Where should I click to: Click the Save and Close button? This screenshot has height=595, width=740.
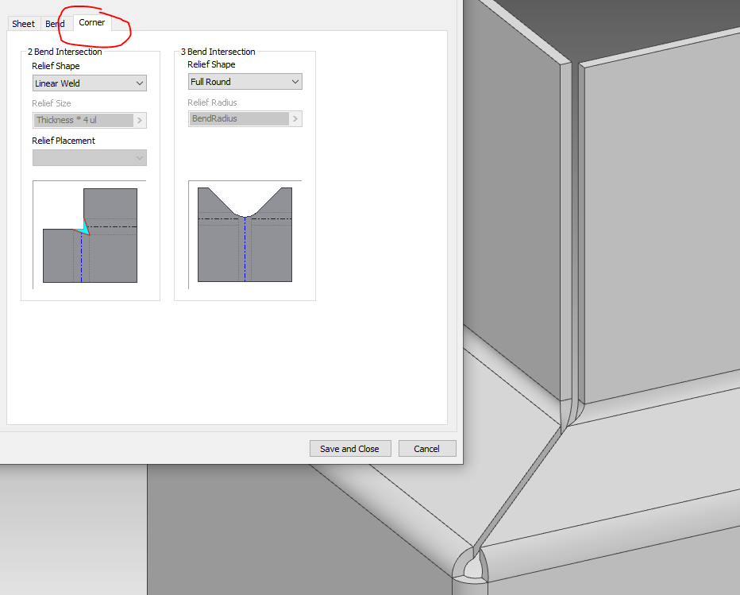(350, 448)
